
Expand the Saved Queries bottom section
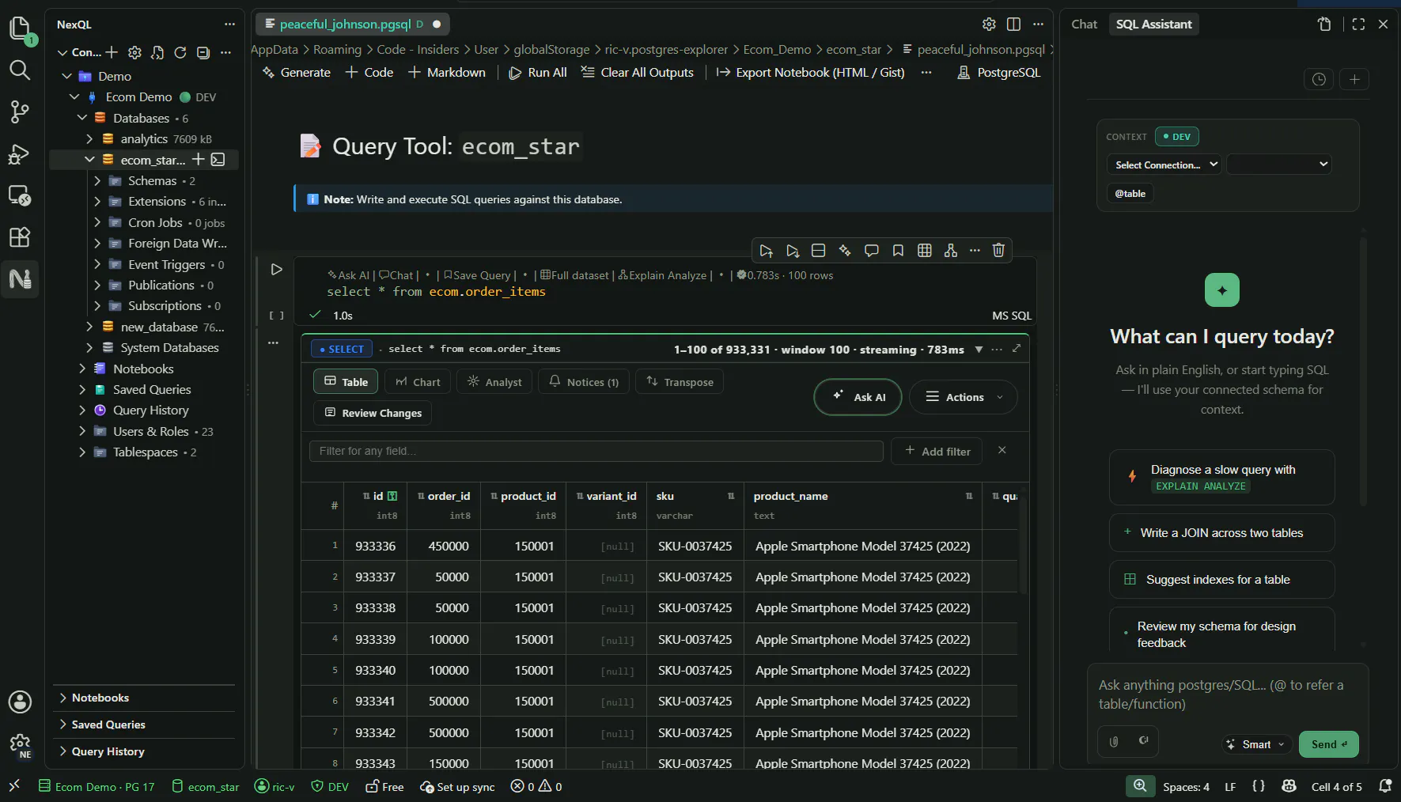pos(144,724)
